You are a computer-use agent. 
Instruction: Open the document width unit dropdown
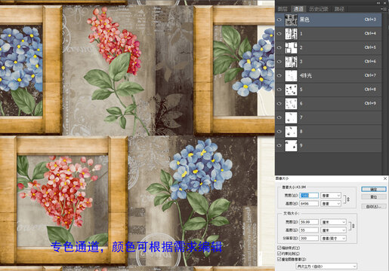pos(333,222)
